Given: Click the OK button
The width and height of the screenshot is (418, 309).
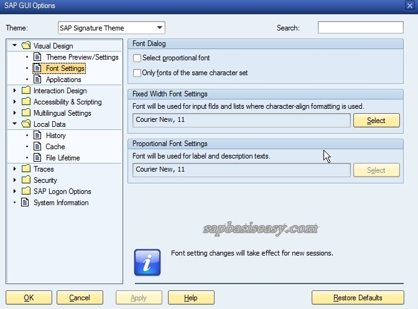Looking at the screenshot, I should pyautogui.click(x=29, y=298).
